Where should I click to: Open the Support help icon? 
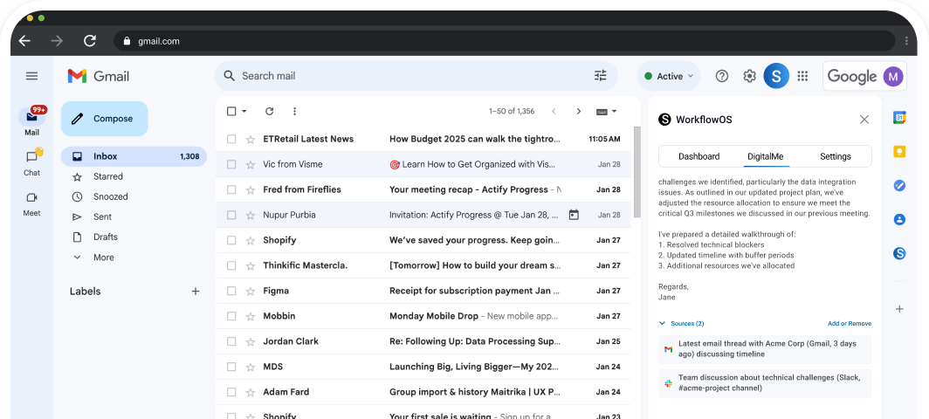pos(721,76)
